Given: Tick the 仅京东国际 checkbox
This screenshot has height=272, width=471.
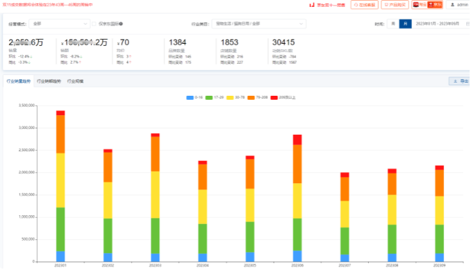Looking at the screenshot, I should tap(94, 24).
